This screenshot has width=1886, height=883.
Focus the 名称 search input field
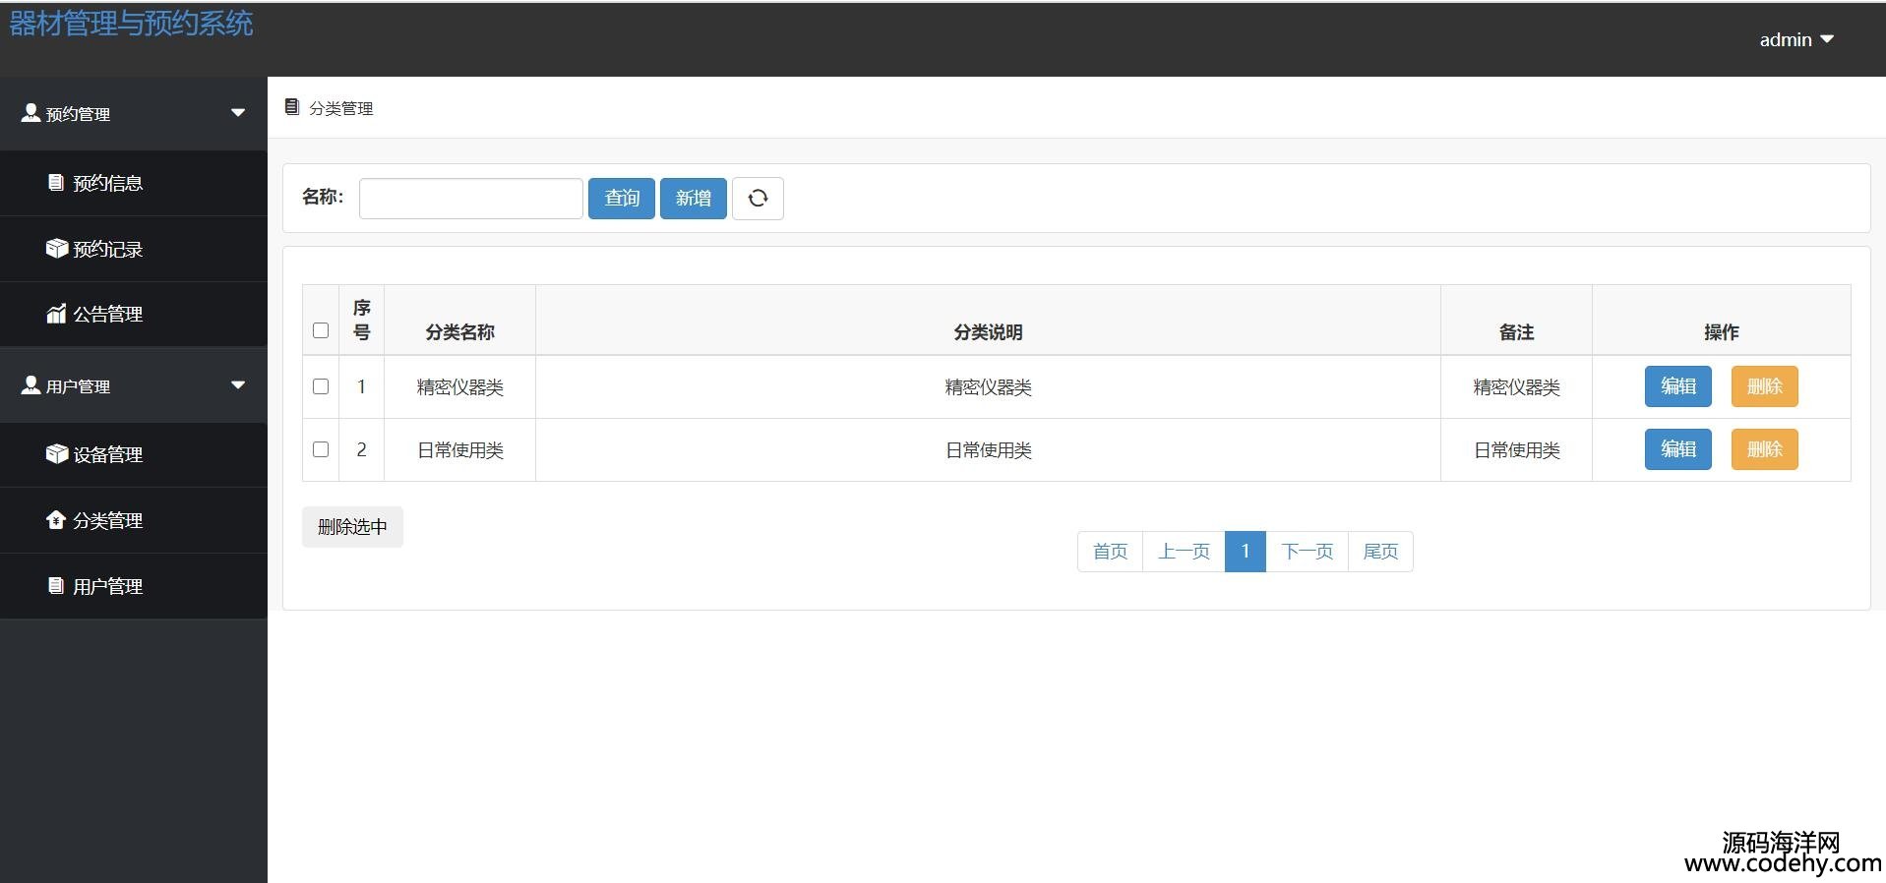pyautogui.click(x=471, y=199)
